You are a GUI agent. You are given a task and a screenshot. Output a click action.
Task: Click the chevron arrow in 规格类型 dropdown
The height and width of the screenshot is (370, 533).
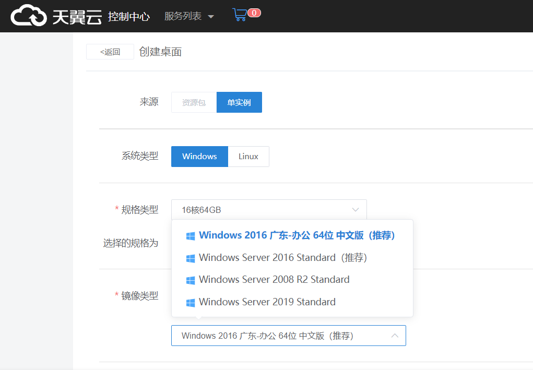[x=356, y=210]
